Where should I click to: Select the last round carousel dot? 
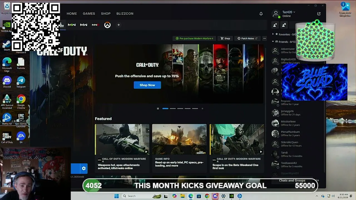pyautogui.click(x=202, y=109)
